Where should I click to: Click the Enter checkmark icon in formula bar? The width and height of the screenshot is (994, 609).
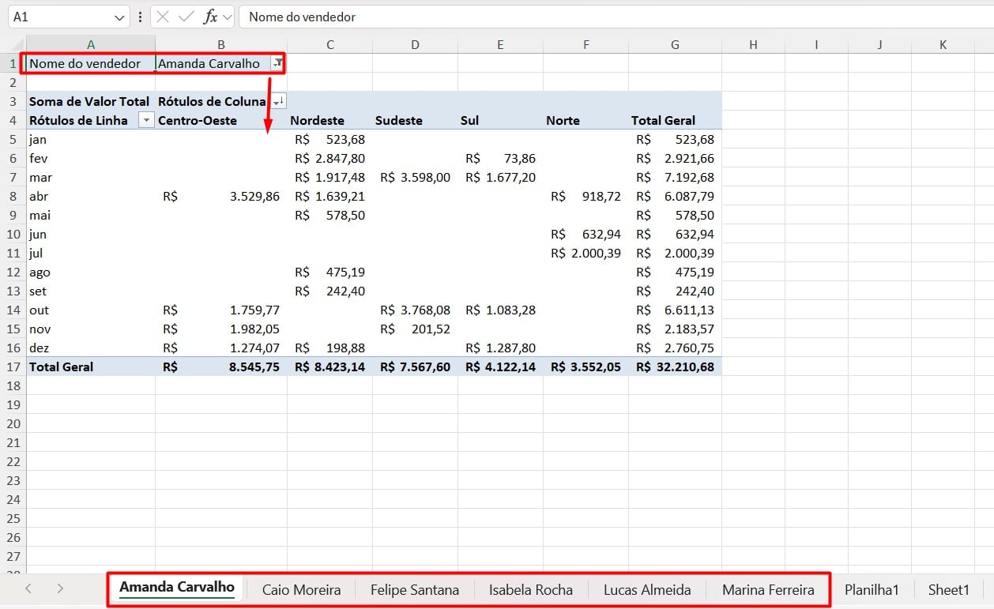186,17
